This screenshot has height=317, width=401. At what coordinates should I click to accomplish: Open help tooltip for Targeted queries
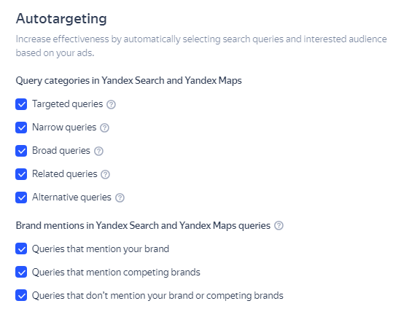[x=111, y=104]
